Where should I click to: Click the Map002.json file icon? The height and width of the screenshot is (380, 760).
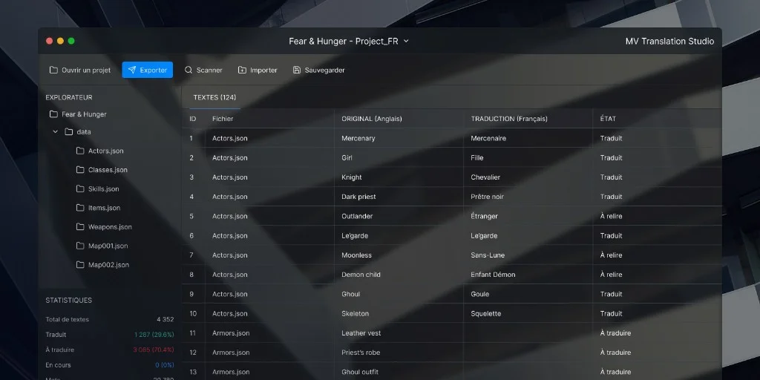(80, 265)
